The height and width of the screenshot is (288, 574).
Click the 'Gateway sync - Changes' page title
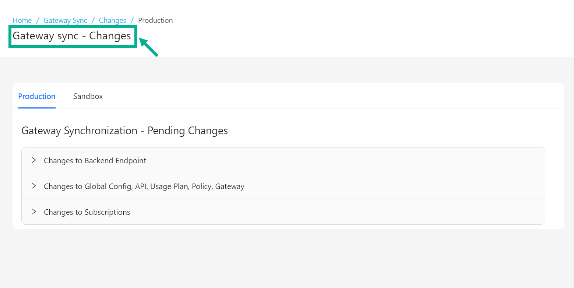click(72, 36)
